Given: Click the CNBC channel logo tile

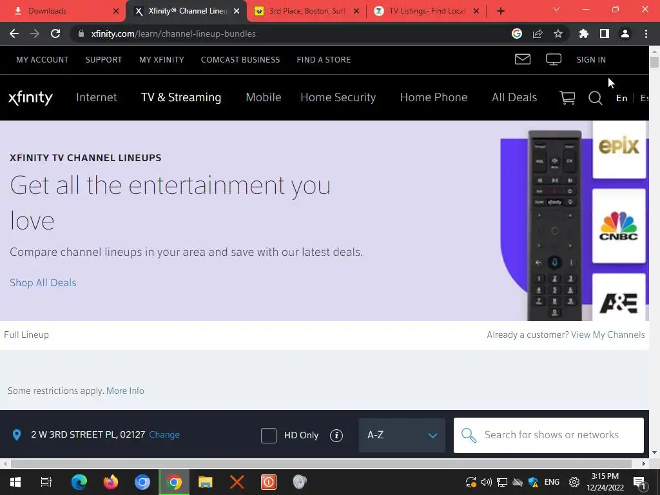Looking at the screenshot, I should tap(618, 226).
